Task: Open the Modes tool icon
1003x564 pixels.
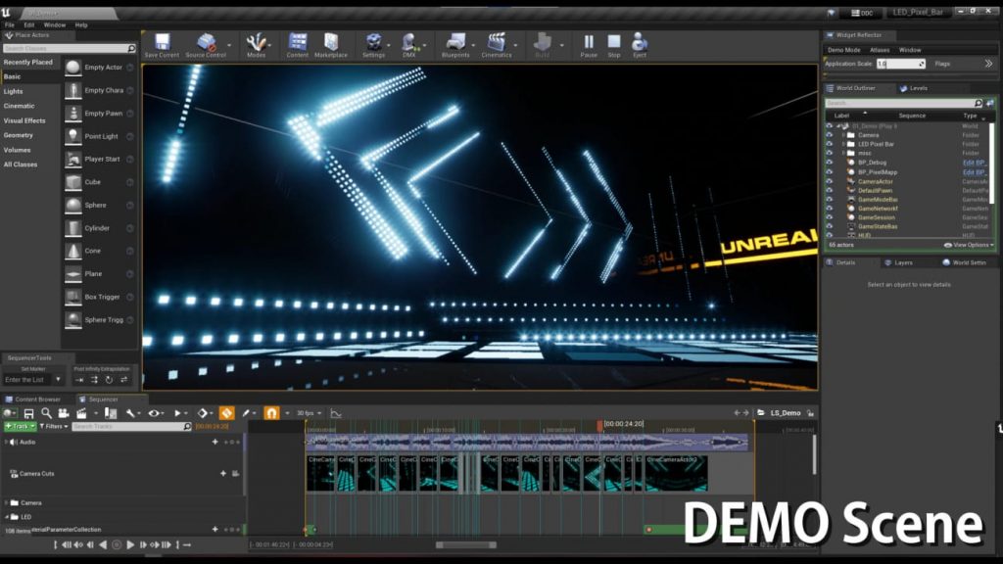Action: coord(256,42)
